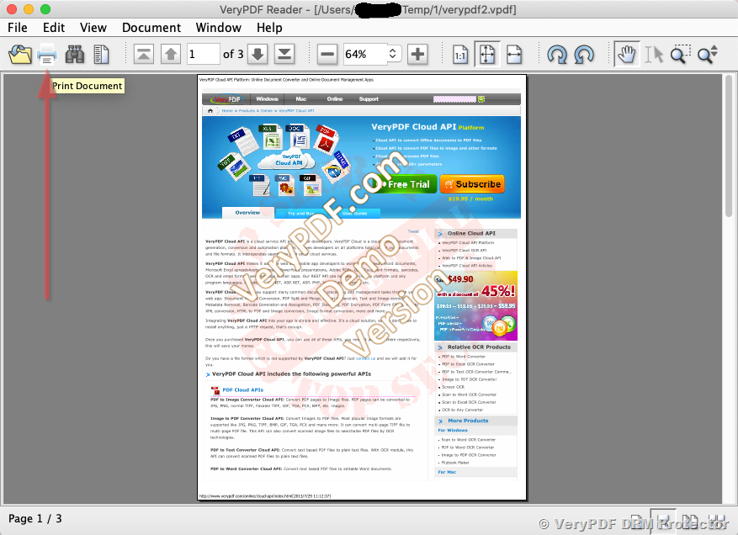This screenshot has height=535, width=738.
Task: Open the Document menu
Action: click(151, 28)
